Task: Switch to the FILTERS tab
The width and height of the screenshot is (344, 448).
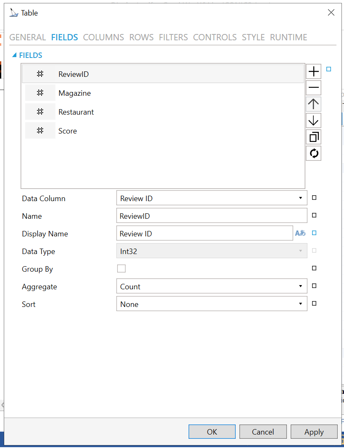Action: (173, 37)
